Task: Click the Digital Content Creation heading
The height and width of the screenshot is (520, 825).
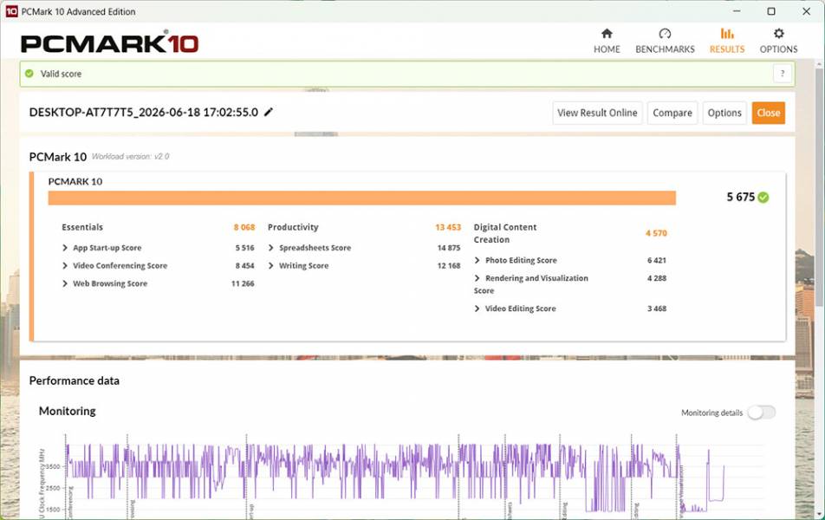Action: click(x=505, y=233)
